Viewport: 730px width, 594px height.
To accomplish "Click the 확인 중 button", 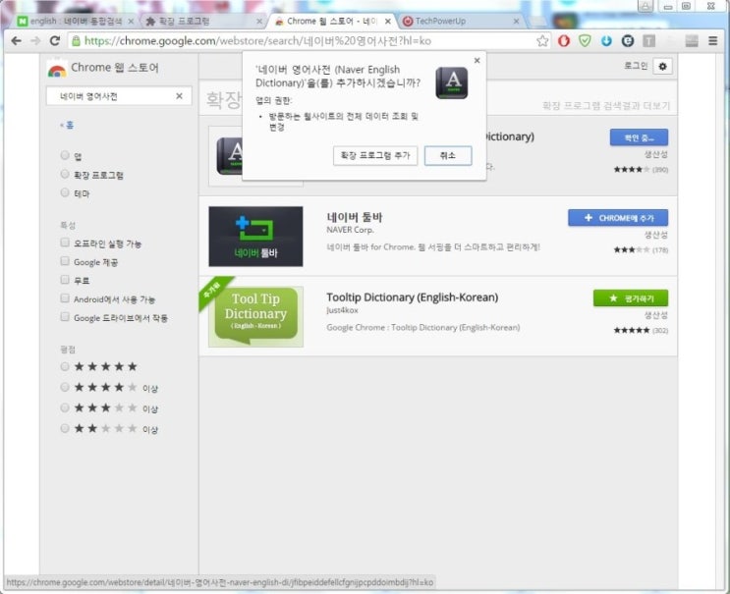I will pos(639,137).
